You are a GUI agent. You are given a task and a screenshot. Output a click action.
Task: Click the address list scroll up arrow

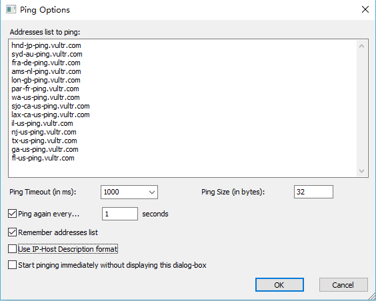click(361, 46)
